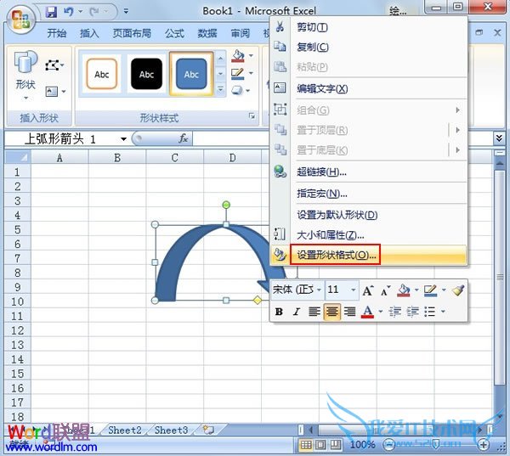This screenshot has width=510, height=456.
Task: Open the 开始 ribbon tab
Action: tap(57, 33)
